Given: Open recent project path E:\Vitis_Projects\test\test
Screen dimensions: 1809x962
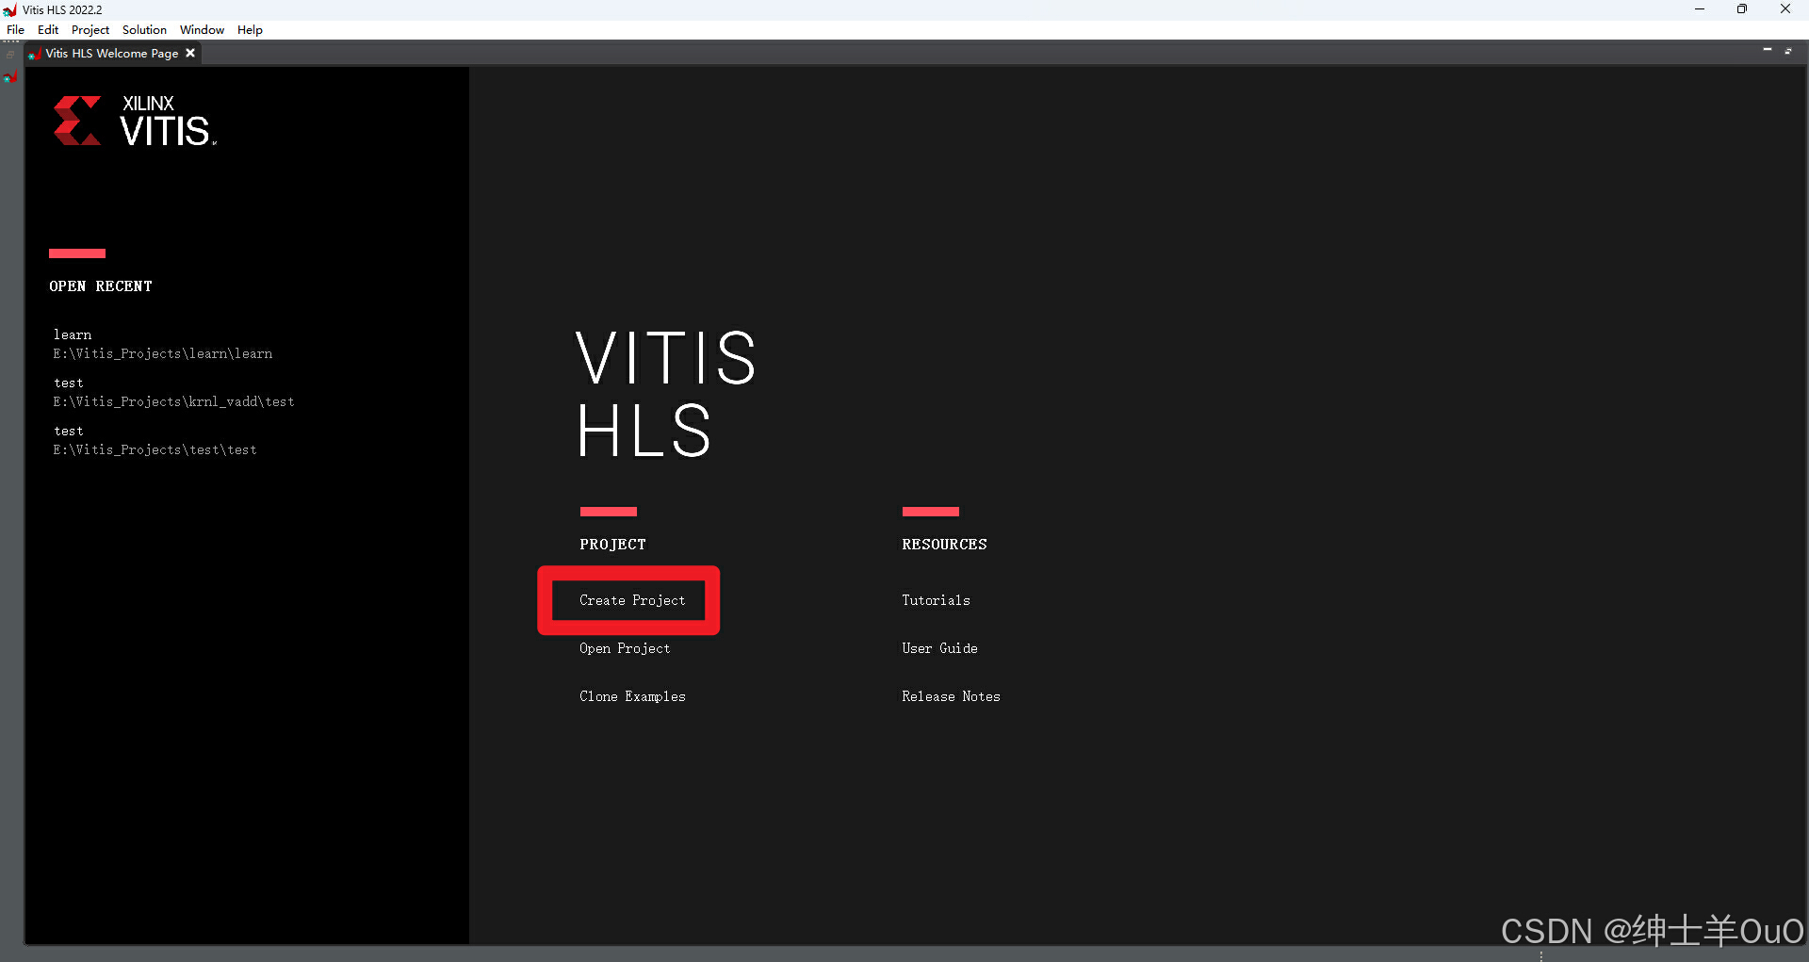Looking at the screenshot, I should (x=155, y=449).
